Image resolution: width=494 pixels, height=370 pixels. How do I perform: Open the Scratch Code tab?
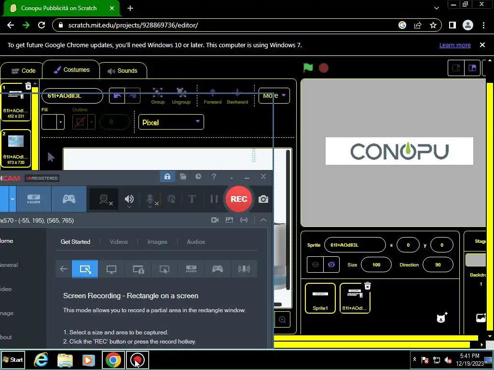(x=24, y=71)
